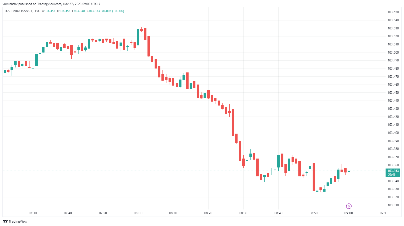404x226 pixels.
Task: Select the U.S. Dollar Index symbol title
Action: (17, 11)
